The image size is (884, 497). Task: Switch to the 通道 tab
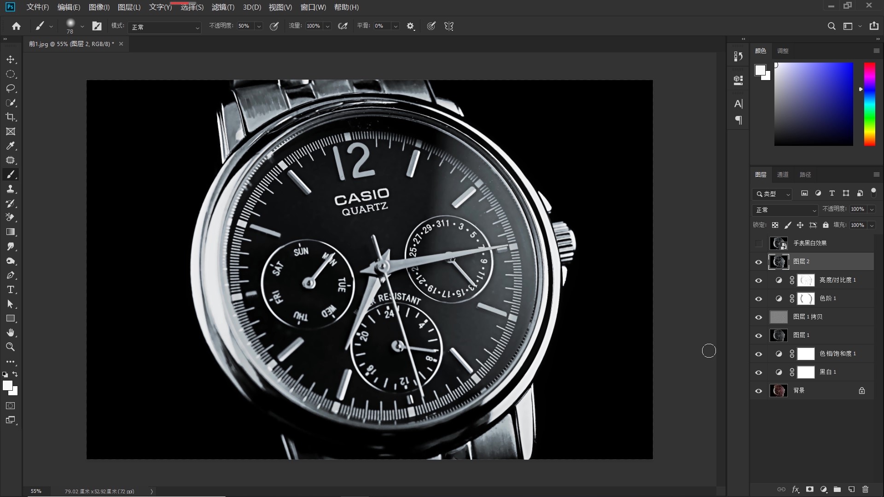[783, 175]
